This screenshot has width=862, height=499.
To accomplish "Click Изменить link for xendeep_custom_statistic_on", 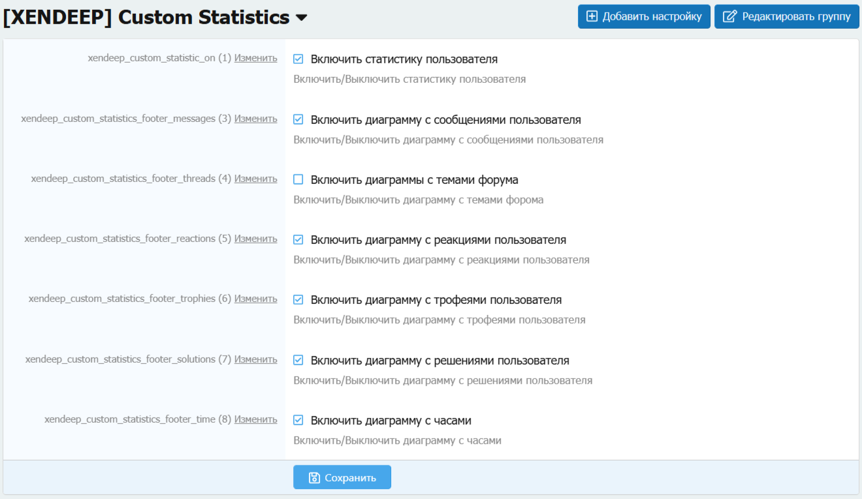I will [x=255, y=58].
